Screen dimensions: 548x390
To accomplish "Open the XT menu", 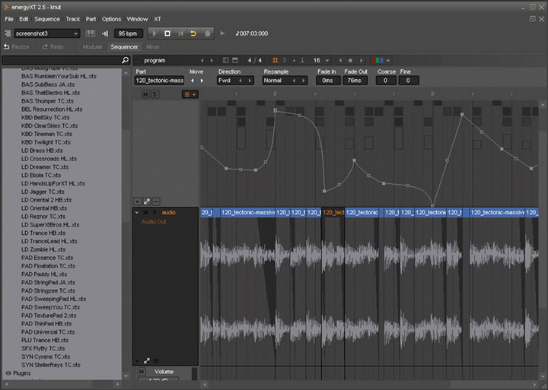I will coord(158,19).
